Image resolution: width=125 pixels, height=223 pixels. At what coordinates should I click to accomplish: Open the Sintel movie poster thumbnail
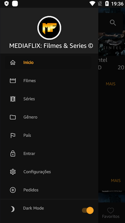[112, 44]
